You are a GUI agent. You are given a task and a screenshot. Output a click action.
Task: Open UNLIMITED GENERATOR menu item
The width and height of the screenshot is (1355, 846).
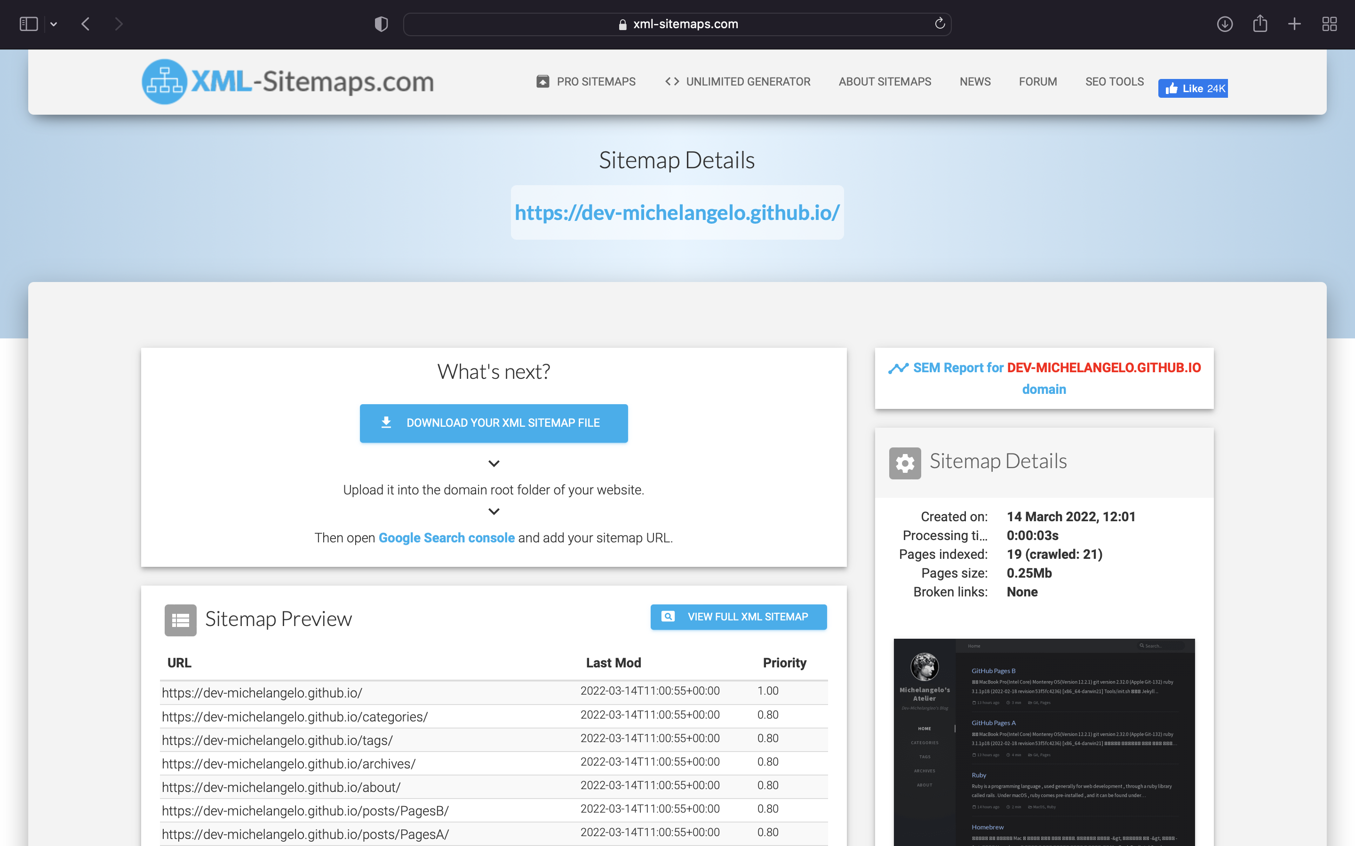[x=737, y=82]
